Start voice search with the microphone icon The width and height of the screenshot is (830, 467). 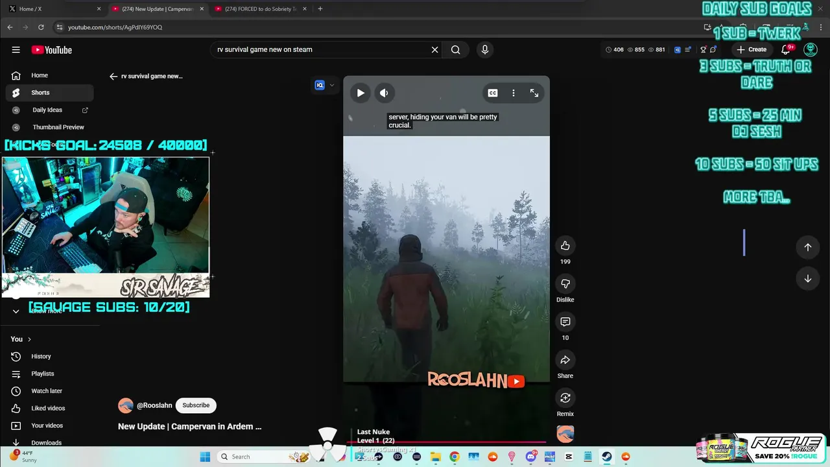pos(484,49)
